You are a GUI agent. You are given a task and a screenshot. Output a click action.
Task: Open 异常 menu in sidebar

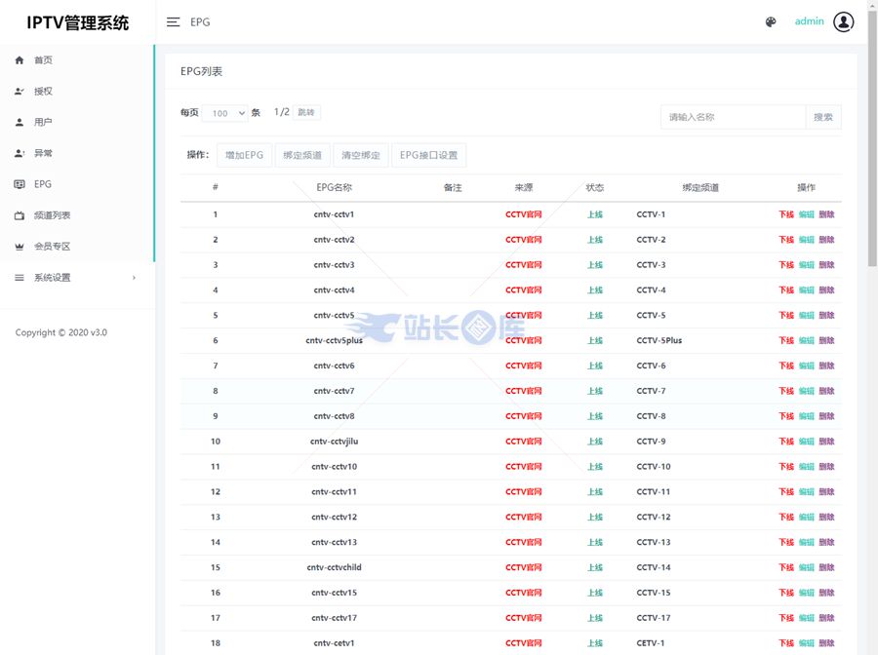[43, 153]
